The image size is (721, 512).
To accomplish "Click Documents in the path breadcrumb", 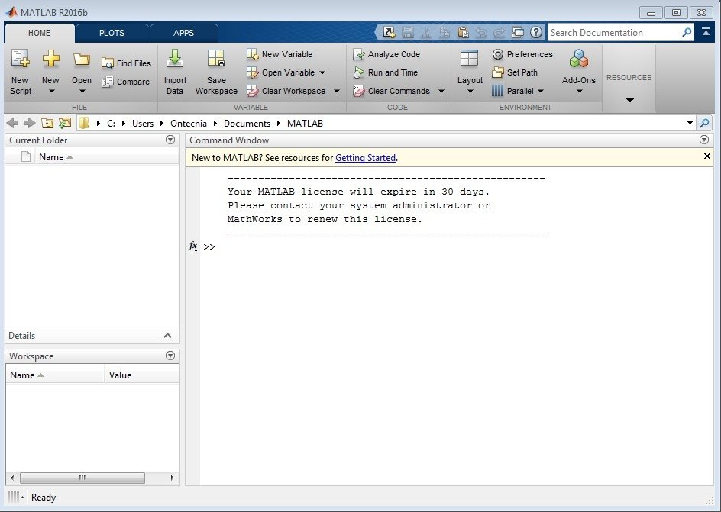I will click(247, 124).
